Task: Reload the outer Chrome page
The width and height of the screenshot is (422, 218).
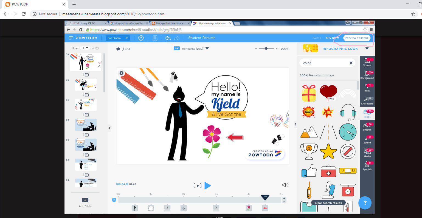Action: click(24, 14)
